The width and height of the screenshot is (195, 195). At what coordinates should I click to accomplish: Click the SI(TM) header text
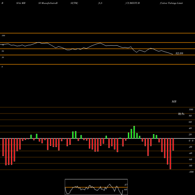(74, 3)
